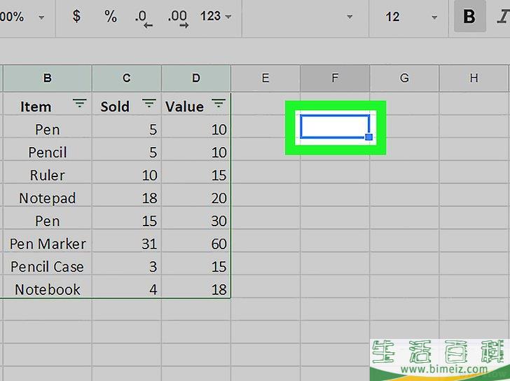The width and height of the screenshot is (510, 381).
Task: Open the filter icon in the Value header
Action: (219, 104)
